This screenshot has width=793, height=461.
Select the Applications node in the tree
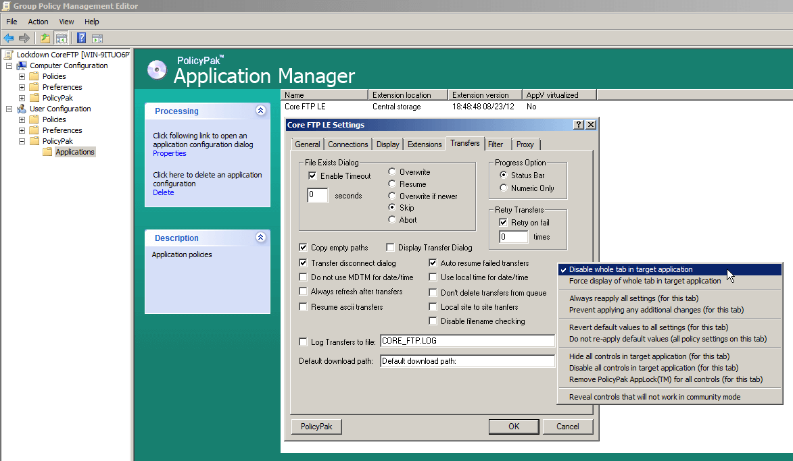75,152
